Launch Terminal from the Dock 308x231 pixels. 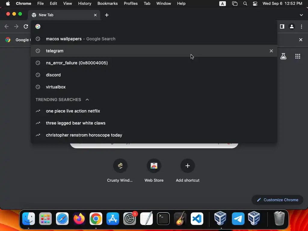click(163, 219)
